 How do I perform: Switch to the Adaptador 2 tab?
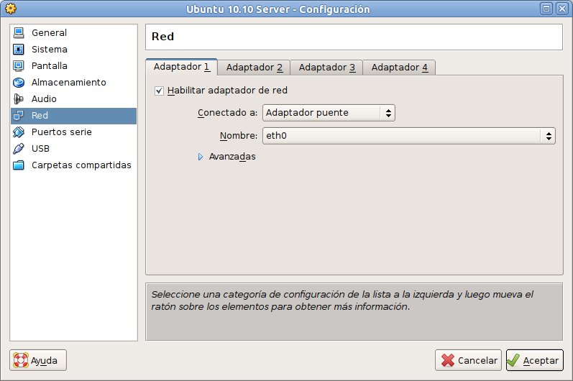coord(254,68)
